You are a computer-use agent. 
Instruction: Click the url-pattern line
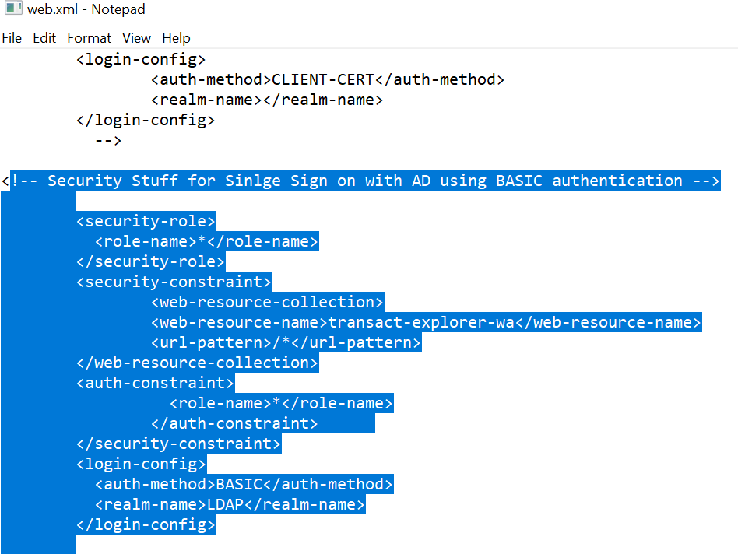286,342
